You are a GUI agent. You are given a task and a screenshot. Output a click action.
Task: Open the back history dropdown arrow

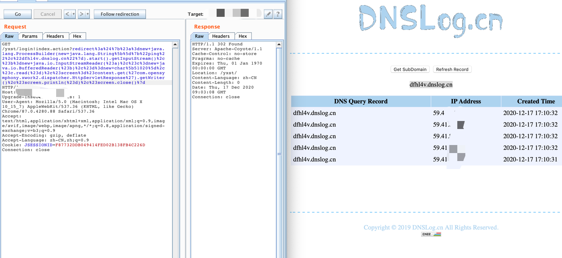coord(73,14)
